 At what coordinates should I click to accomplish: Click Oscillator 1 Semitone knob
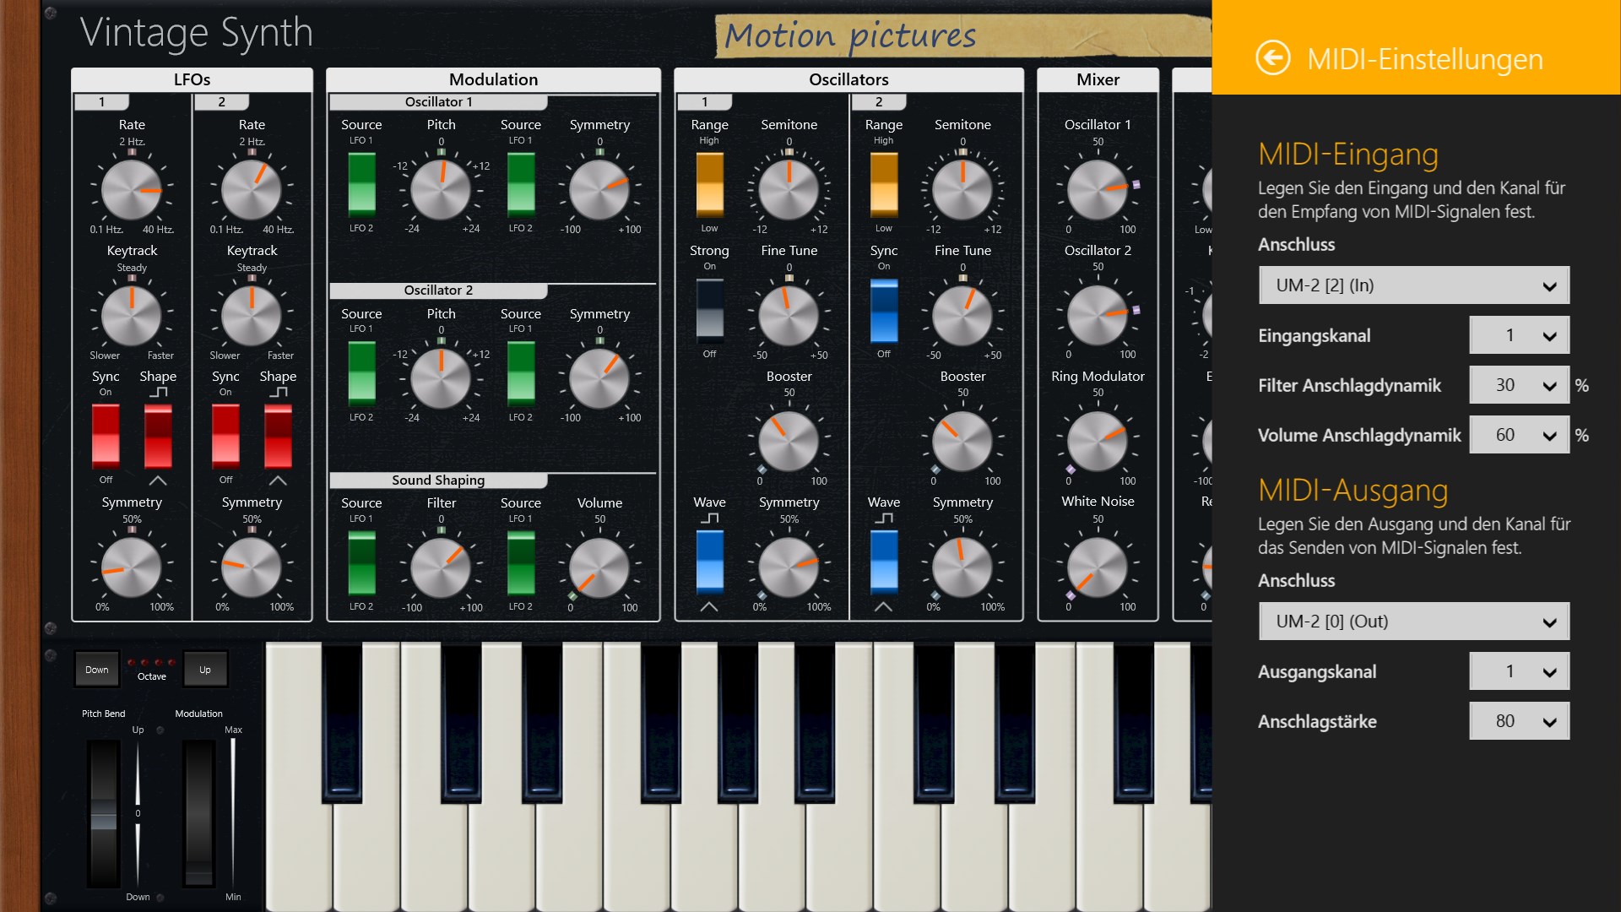(789, 190)
